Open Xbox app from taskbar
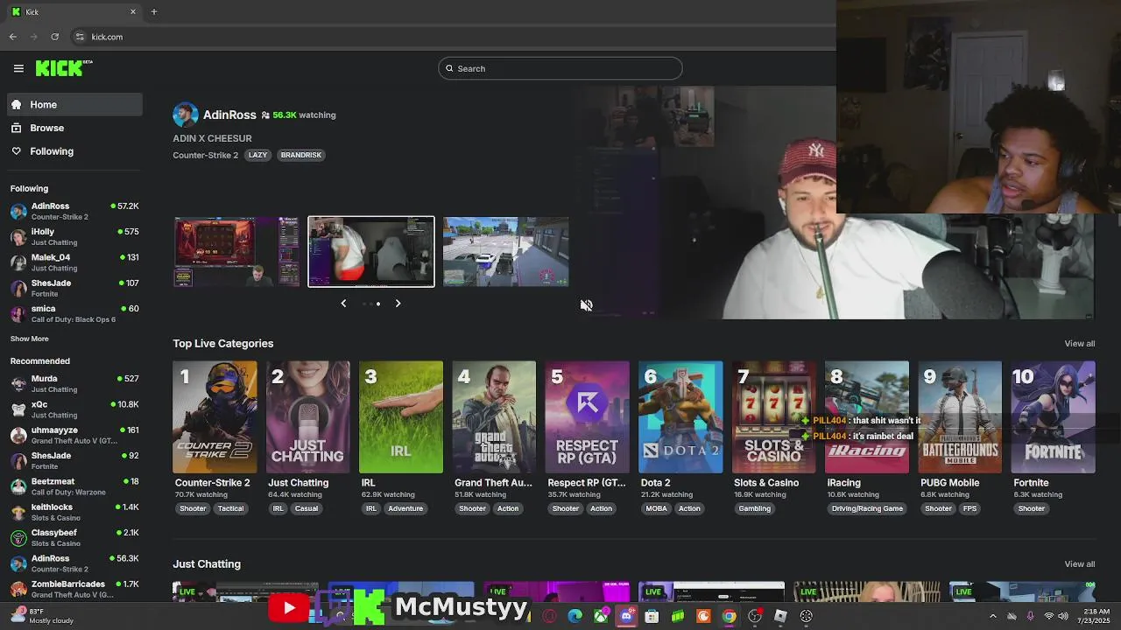Image resolution: width=1121 pixels, height=630 pixels. [601, 616]
